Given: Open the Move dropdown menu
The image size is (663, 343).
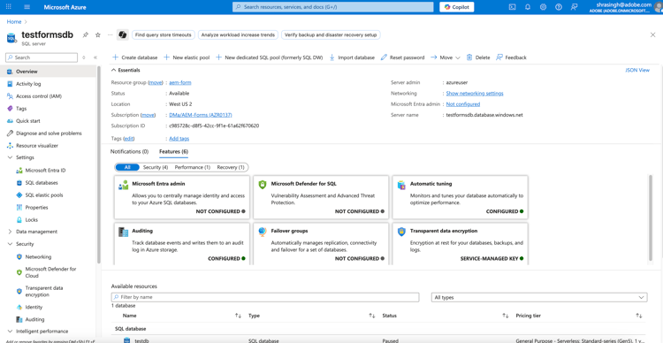Looking at the screenshot, I should 446,57.
